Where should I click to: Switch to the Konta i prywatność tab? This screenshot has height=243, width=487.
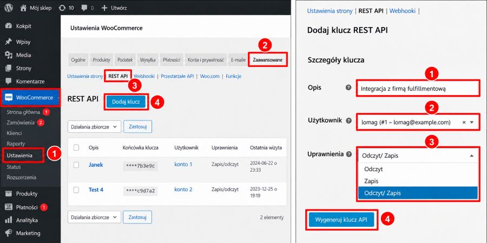click(x=206, y=60)
